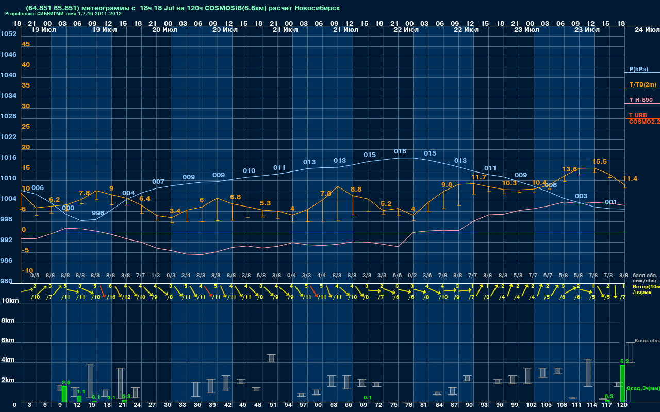The width and height of the screenshot is (660, 412).
Task: Click the 6.8 temperature value
Action: [236, 197]
